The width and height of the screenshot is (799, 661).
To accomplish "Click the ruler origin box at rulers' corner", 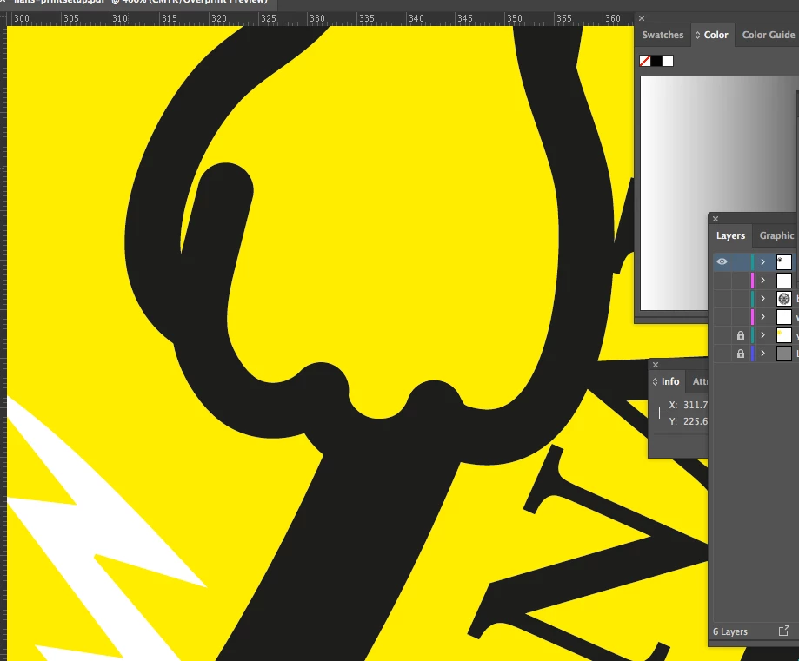I will tap(3, 19).
